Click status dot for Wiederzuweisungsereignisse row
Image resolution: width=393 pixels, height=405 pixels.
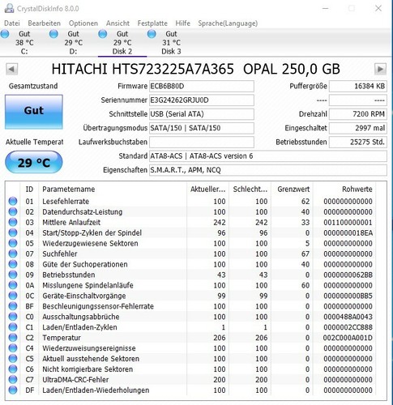pyautogui.click(x=13, y=348)
